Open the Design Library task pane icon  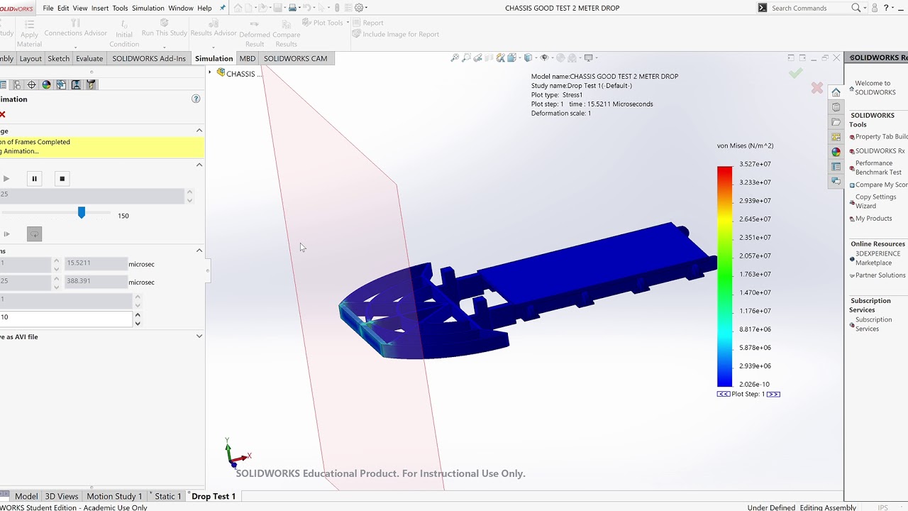coord(836,107)
